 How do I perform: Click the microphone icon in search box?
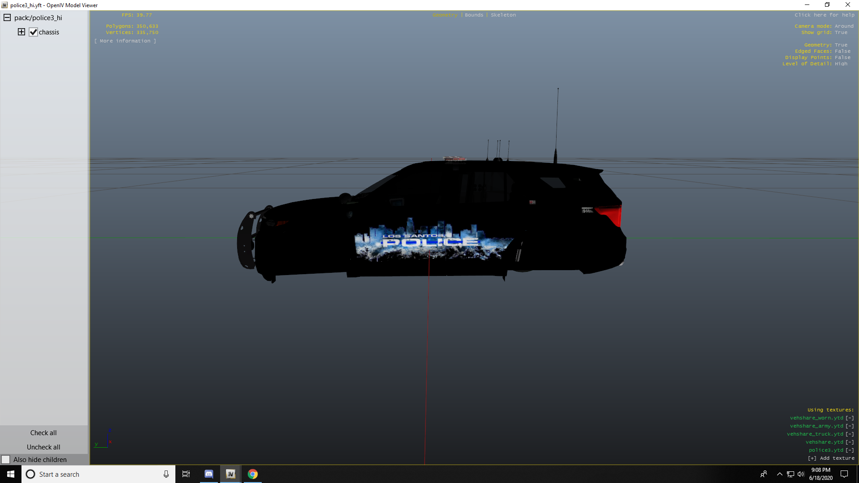(166, 474)
